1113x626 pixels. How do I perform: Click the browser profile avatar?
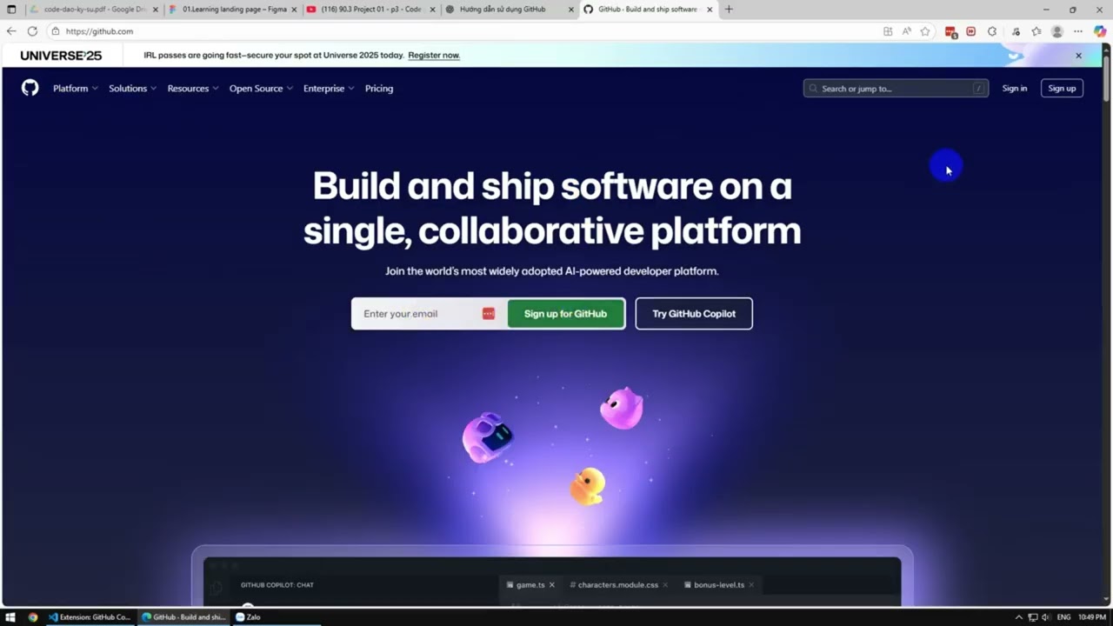pos(1057,31)
